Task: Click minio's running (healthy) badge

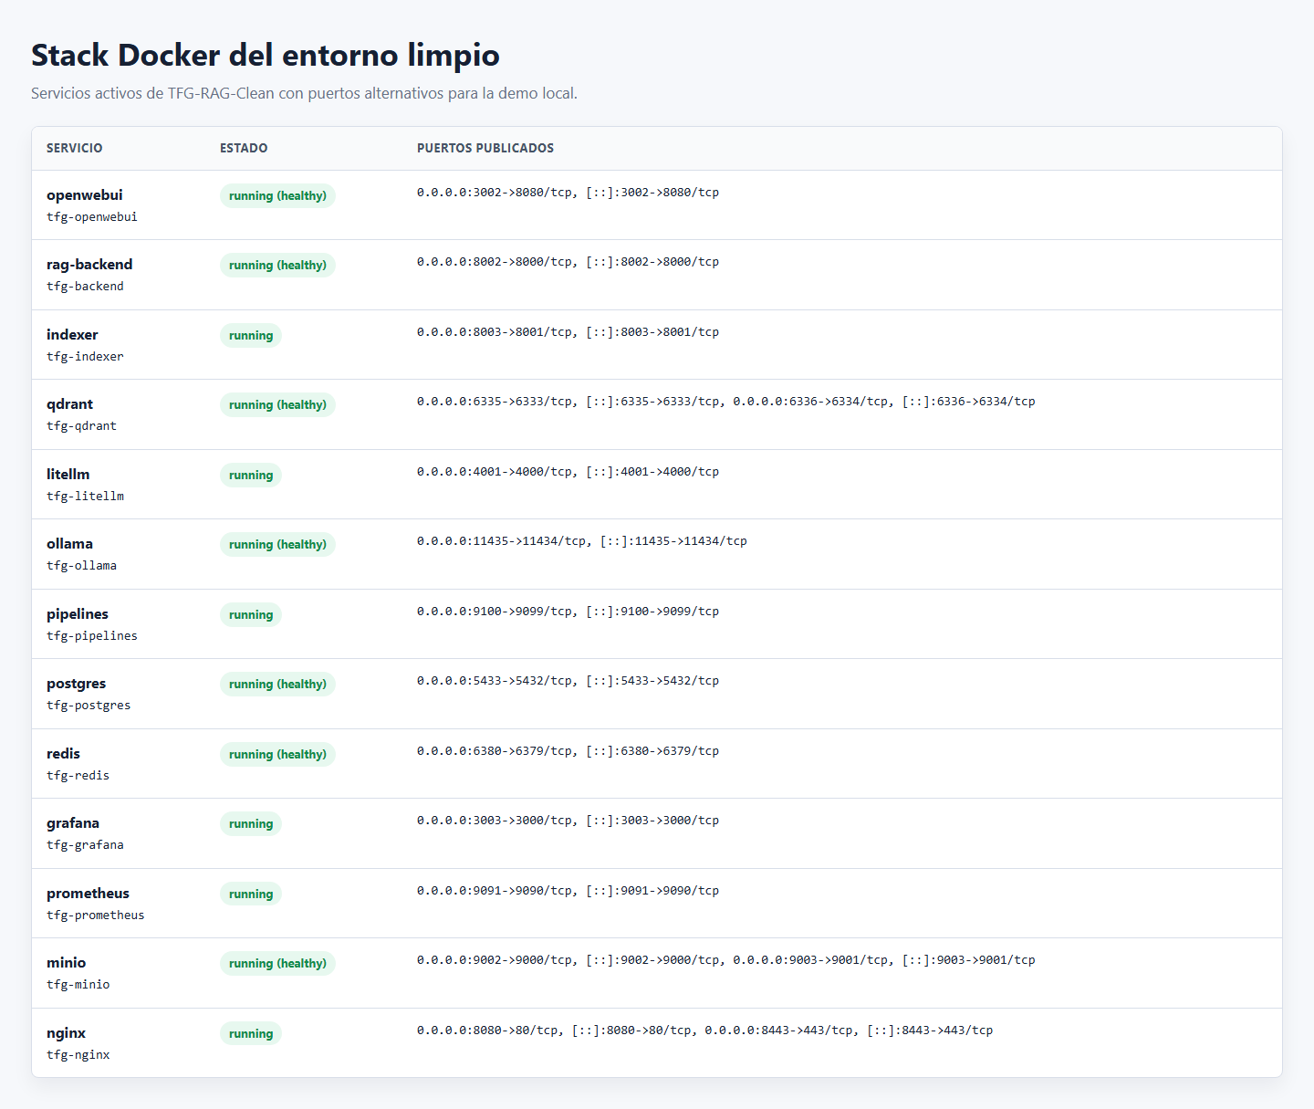Action: point(277,964)
